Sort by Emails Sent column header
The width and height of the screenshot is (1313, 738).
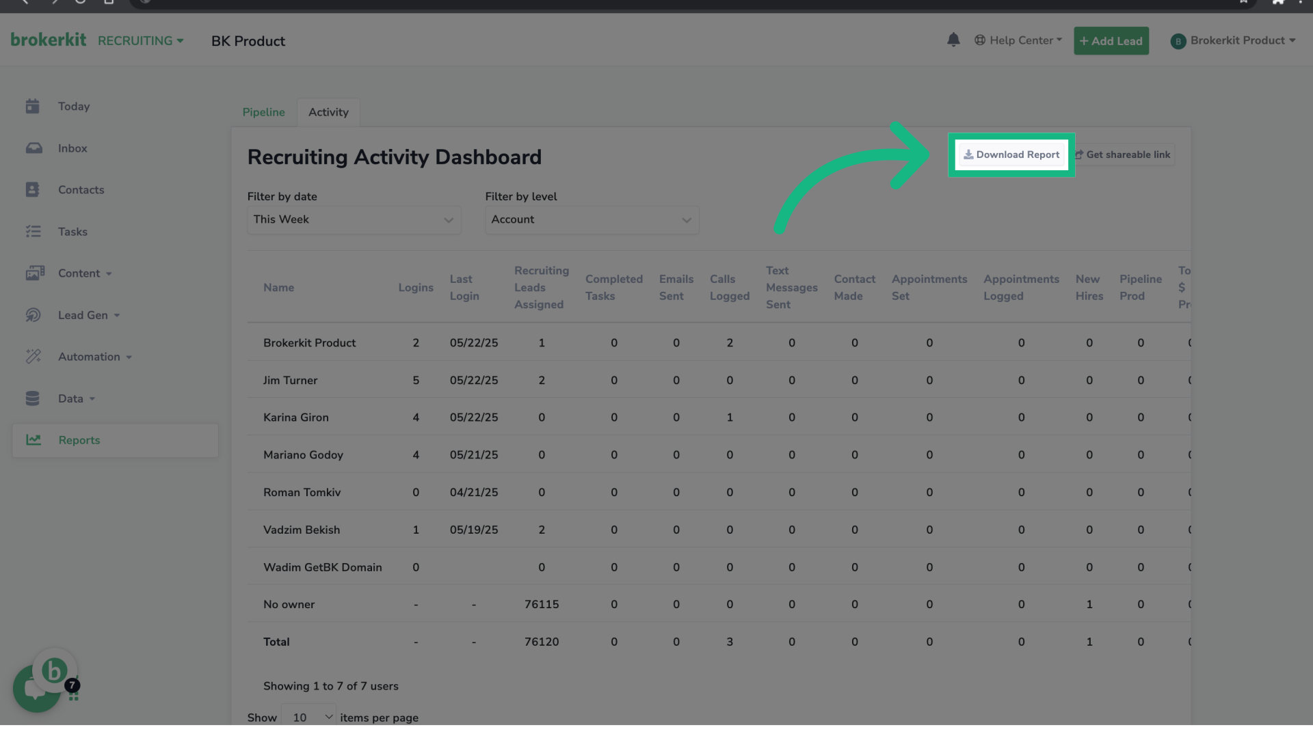click(676, 288)
